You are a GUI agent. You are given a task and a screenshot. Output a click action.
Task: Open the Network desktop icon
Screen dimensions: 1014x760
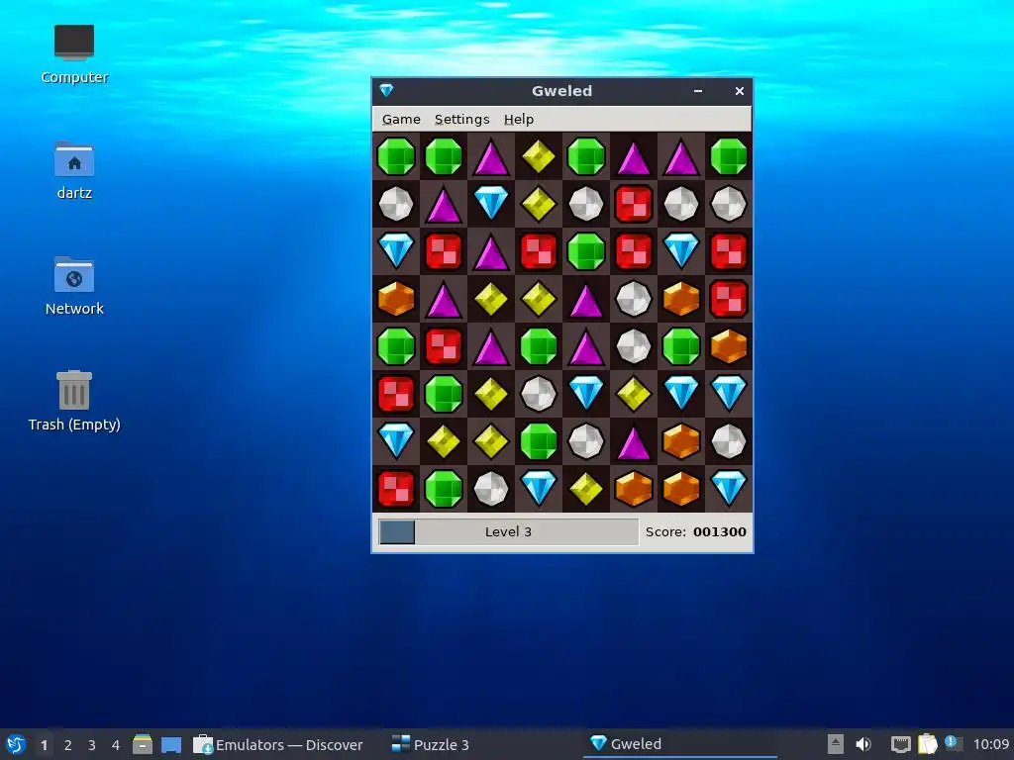[x=74, y=286]
